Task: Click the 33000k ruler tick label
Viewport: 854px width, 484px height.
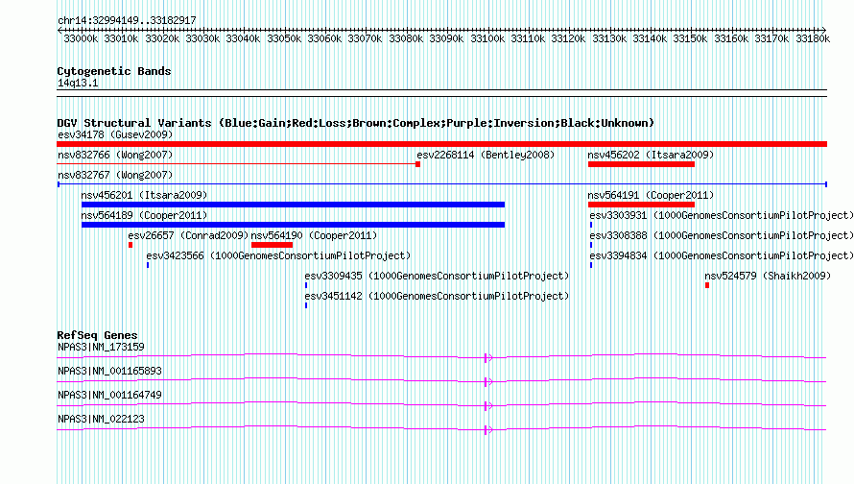Action: point(81,38)
